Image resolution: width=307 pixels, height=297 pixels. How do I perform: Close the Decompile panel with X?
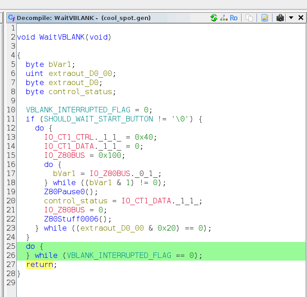[300, 18]
